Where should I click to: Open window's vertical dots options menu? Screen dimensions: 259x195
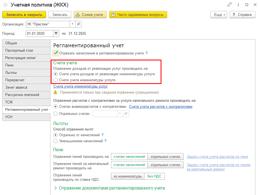(238, 5)
